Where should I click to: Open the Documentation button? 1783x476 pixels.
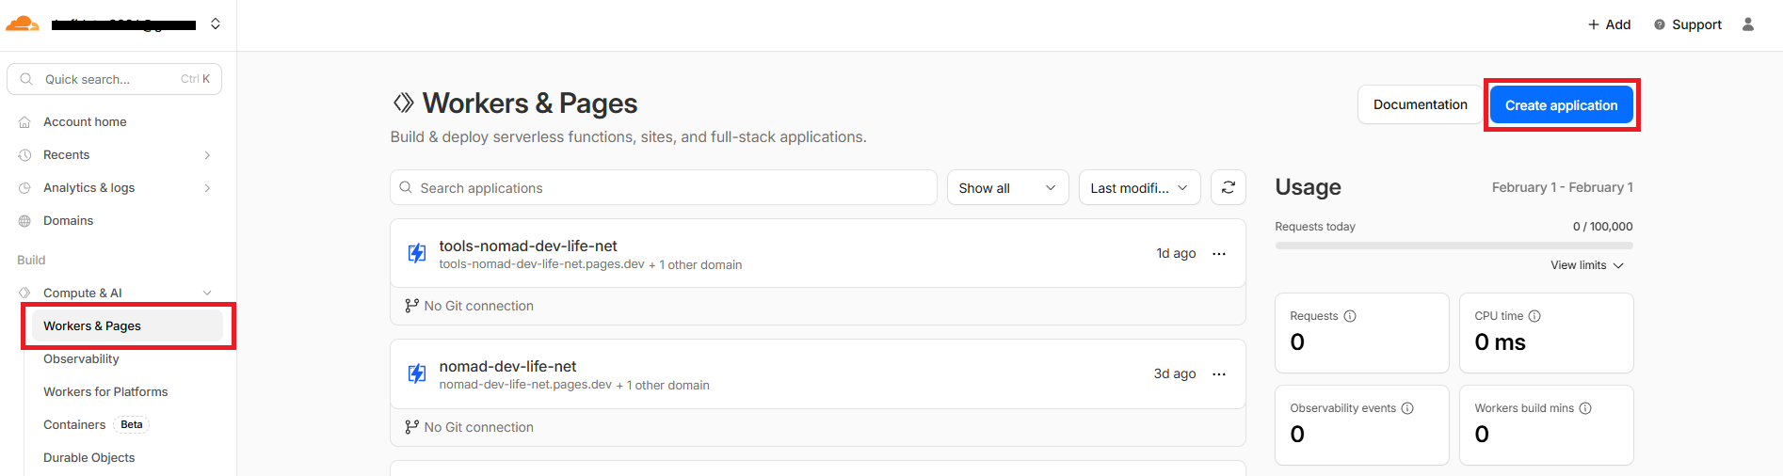point(1420,105)
